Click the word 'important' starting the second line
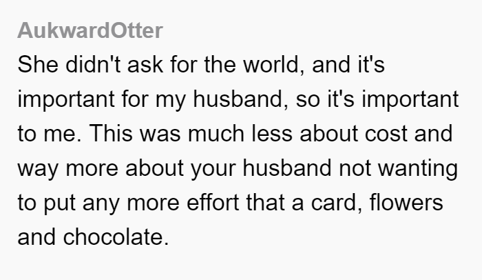Image resolution: width=482 pixels, height=280 pixels. (66, 99)
